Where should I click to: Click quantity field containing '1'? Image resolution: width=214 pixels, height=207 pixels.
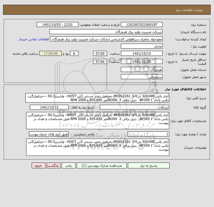coord(148,134)
